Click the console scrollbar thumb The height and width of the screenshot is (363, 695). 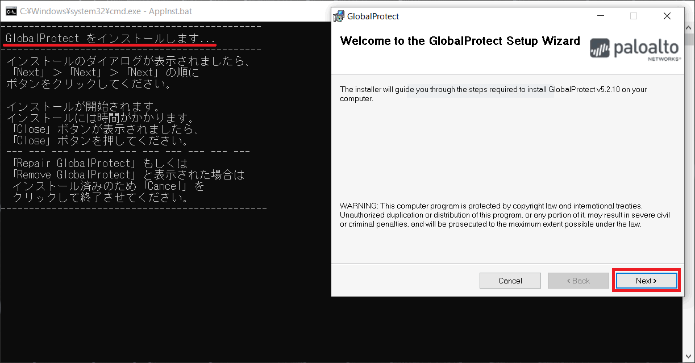click(x=689, y=40)
